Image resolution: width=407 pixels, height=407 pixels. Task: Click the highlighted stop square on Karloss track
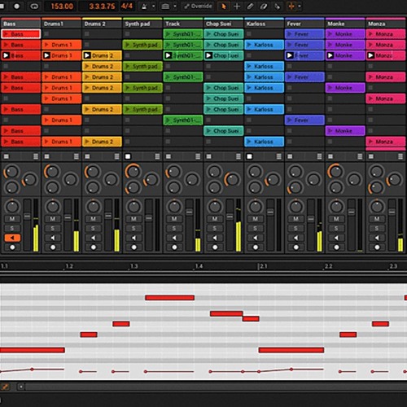249,156
